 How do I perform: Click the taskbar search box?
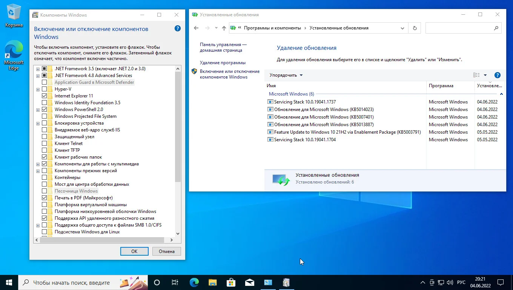click(83, 282)
